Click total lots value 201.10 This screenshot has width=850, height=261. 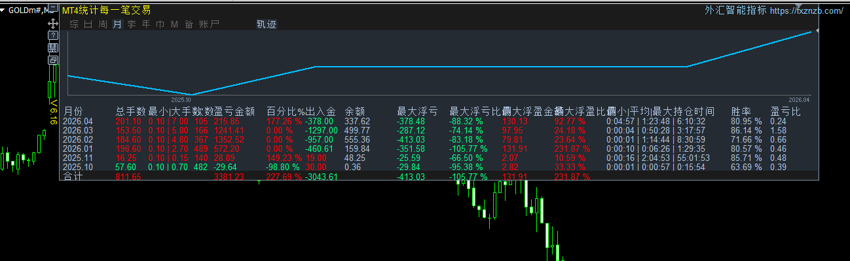tap(128, 121)
